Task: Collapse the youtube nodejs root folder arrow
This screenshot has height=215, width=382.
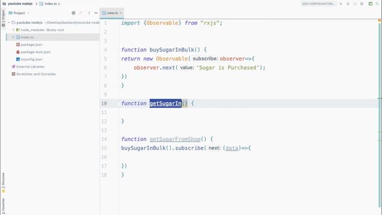Action: 9,23
